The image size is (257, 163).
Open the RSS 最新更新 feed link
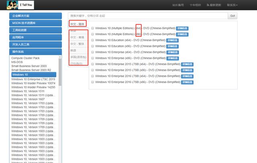click(x=214, y=5)
